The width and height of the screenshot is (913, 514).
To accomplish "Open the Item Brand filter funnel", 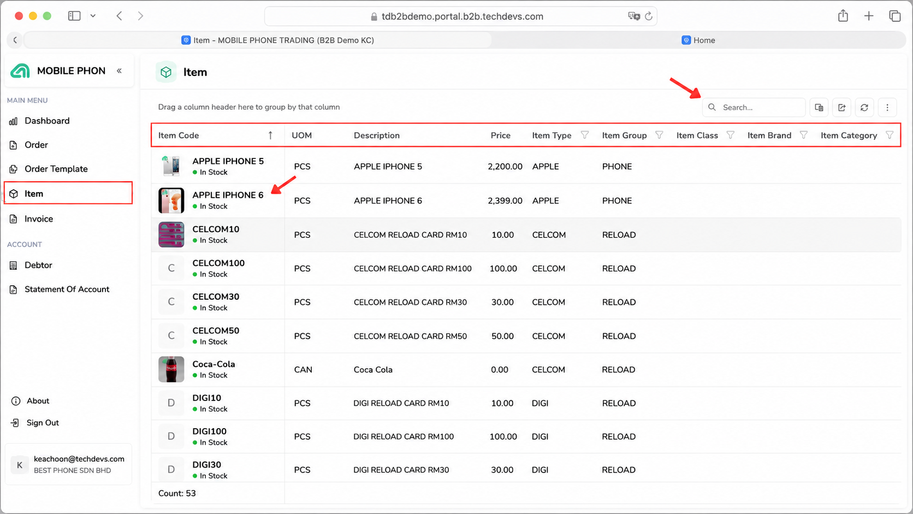I will [803, 135].
